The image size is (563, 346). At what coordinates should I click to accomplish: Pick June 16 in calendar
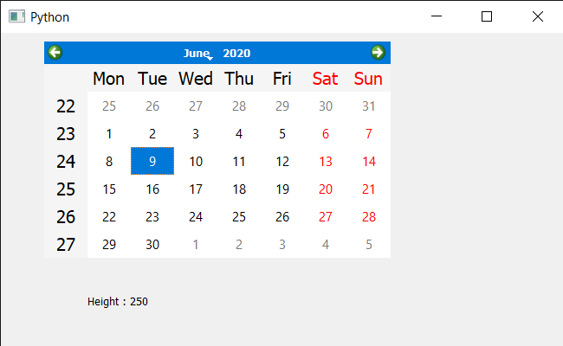(x=152, y=189)
